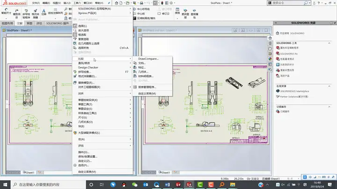Click the Options gear in quick toolbar
The image size is (337, 189).
pos(171,3)
